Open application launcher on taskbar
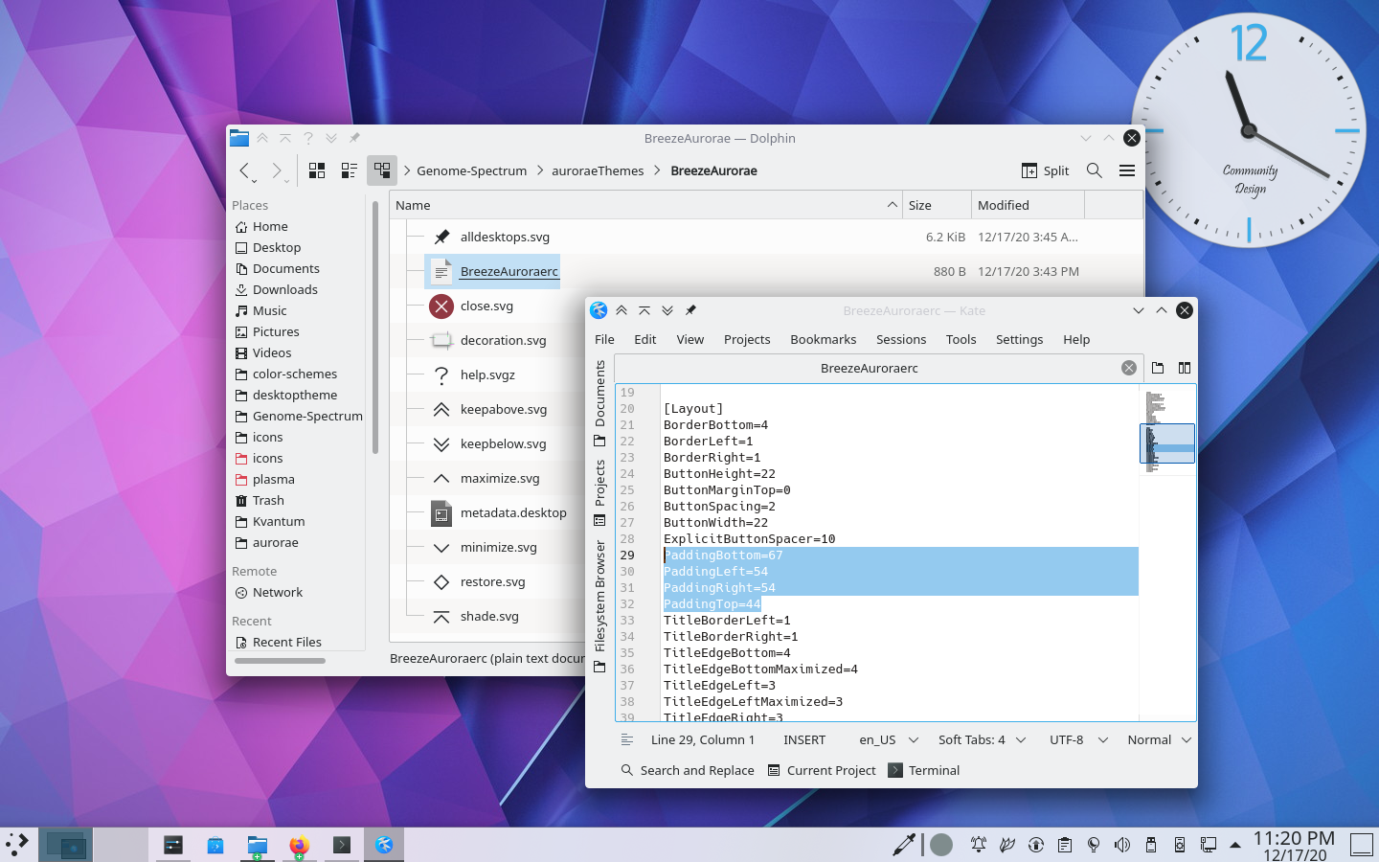The width and height of the screenshot is (1379, 862). coord(17,845)
